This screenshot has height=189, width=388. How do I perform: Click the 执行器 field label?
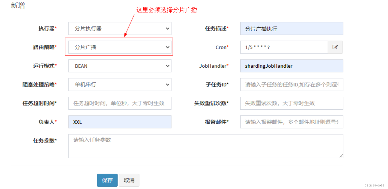[x=47, y=29]
